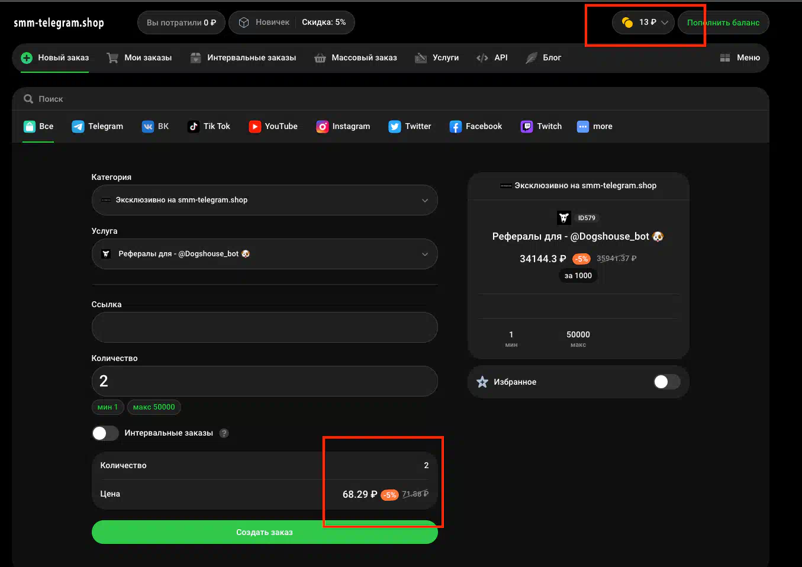Viewport: 802px width, 567px height.
Task: Click the basket icon beside Массовый заказ
Action: tap(320, 58)
